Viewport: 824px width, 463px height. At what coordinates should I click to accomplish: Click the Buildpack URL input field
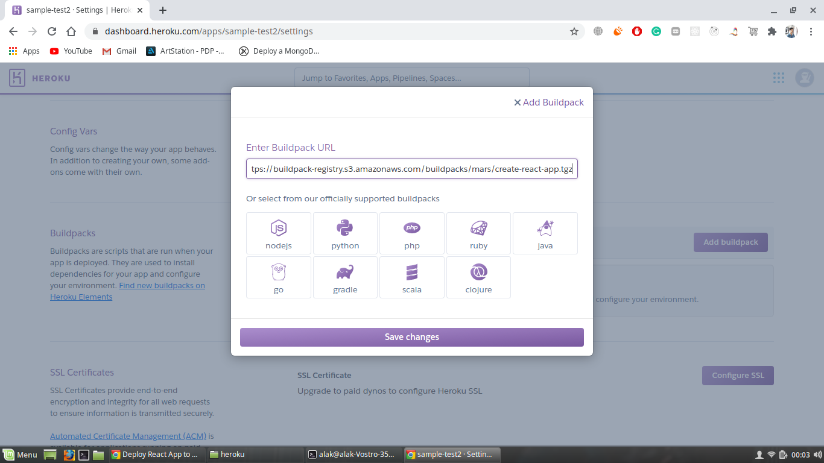pyautogui.click(x=412, y=169)
